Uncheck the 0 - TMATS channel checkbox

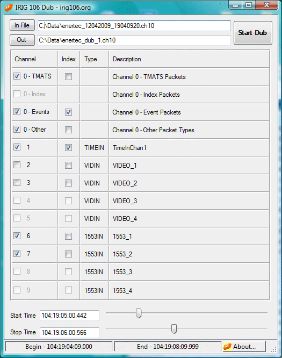(17, 76)
